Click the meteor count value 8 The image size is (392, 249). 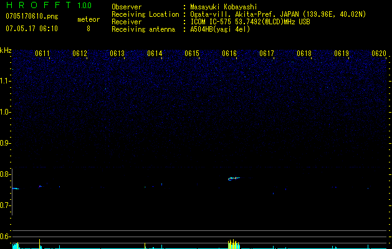pyautogui.click(x=88, y=29)
